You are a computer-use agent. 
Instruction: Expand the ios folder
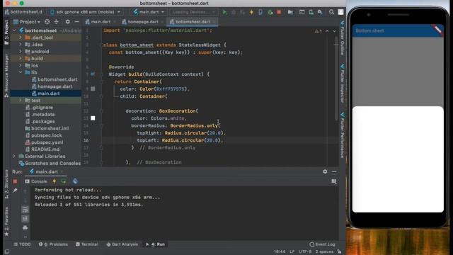21,65
